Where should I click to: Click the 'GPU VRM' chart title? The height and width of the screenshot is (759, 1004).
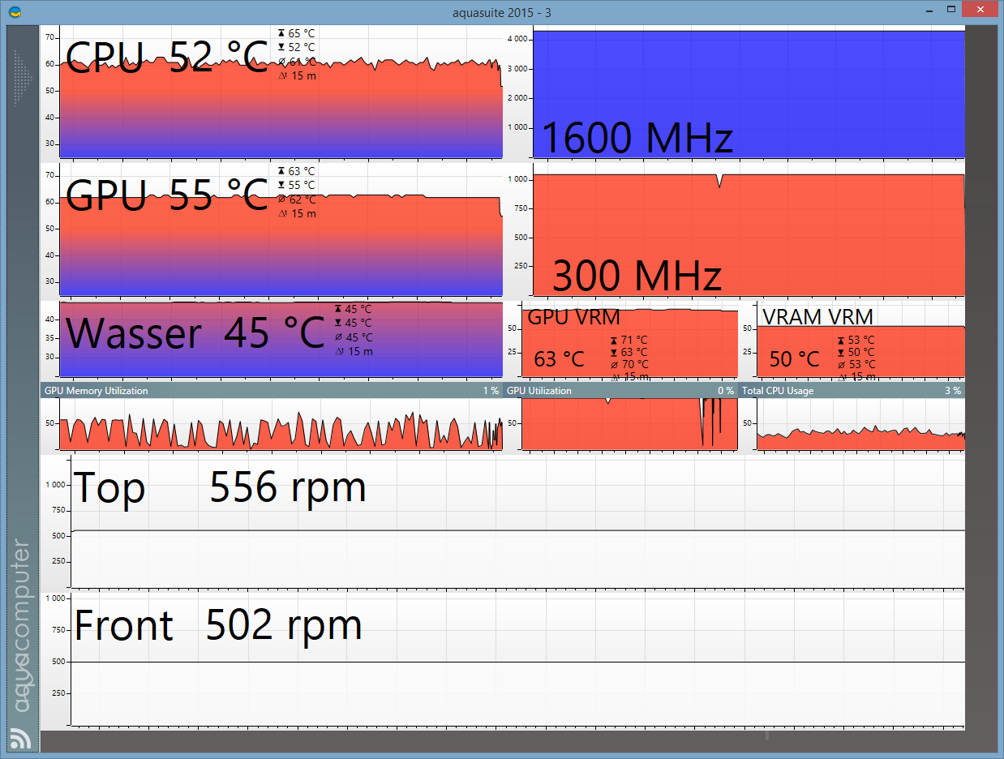573,317
